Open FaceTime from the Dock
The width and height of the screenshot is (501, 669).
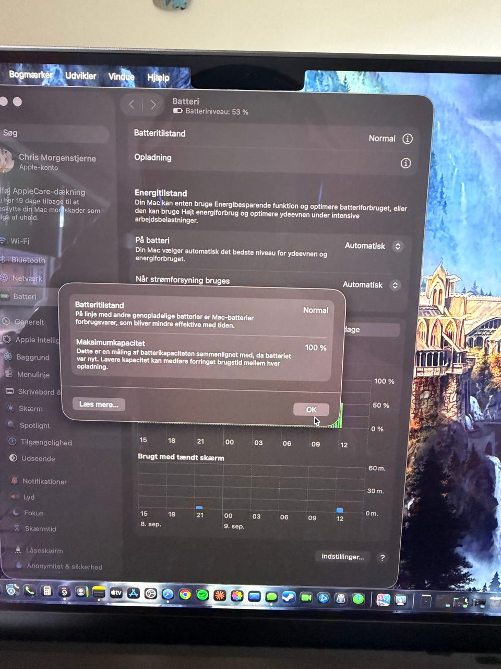pyautogui.click(x=306, y=597)
